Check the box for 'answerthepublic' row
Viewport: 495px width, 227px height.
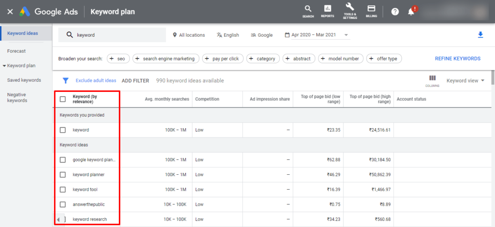63,204
